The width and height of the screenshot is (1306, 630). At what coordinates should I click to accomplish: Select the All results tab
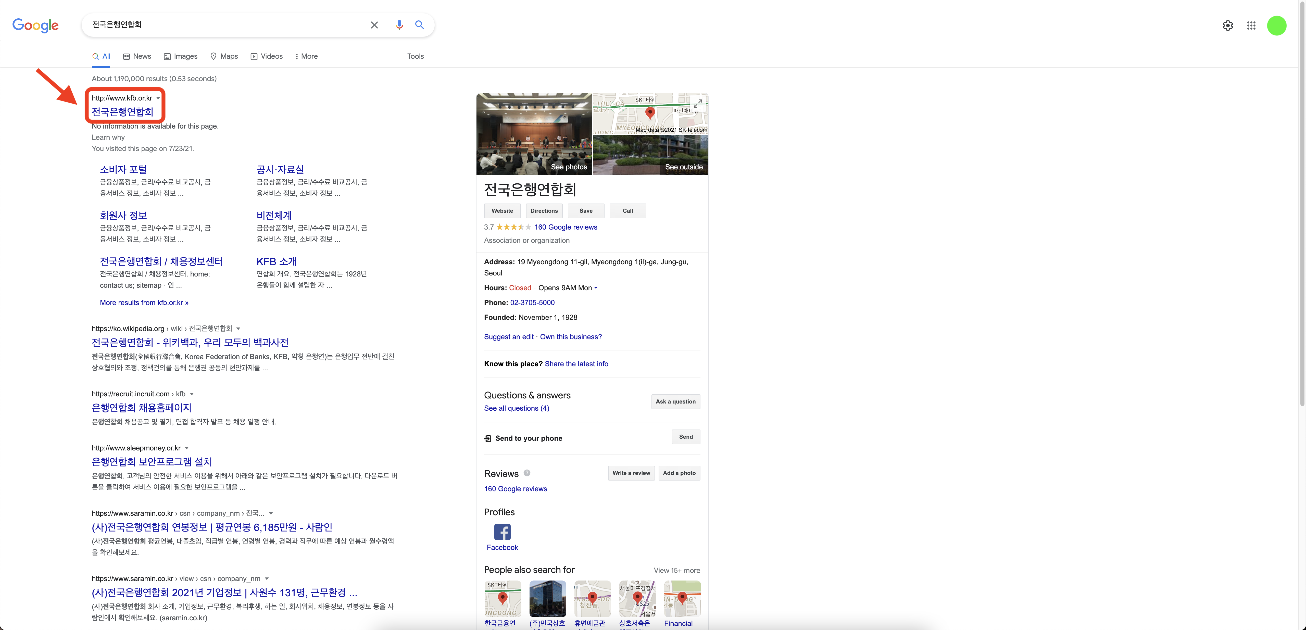click(x=102, y=56)
